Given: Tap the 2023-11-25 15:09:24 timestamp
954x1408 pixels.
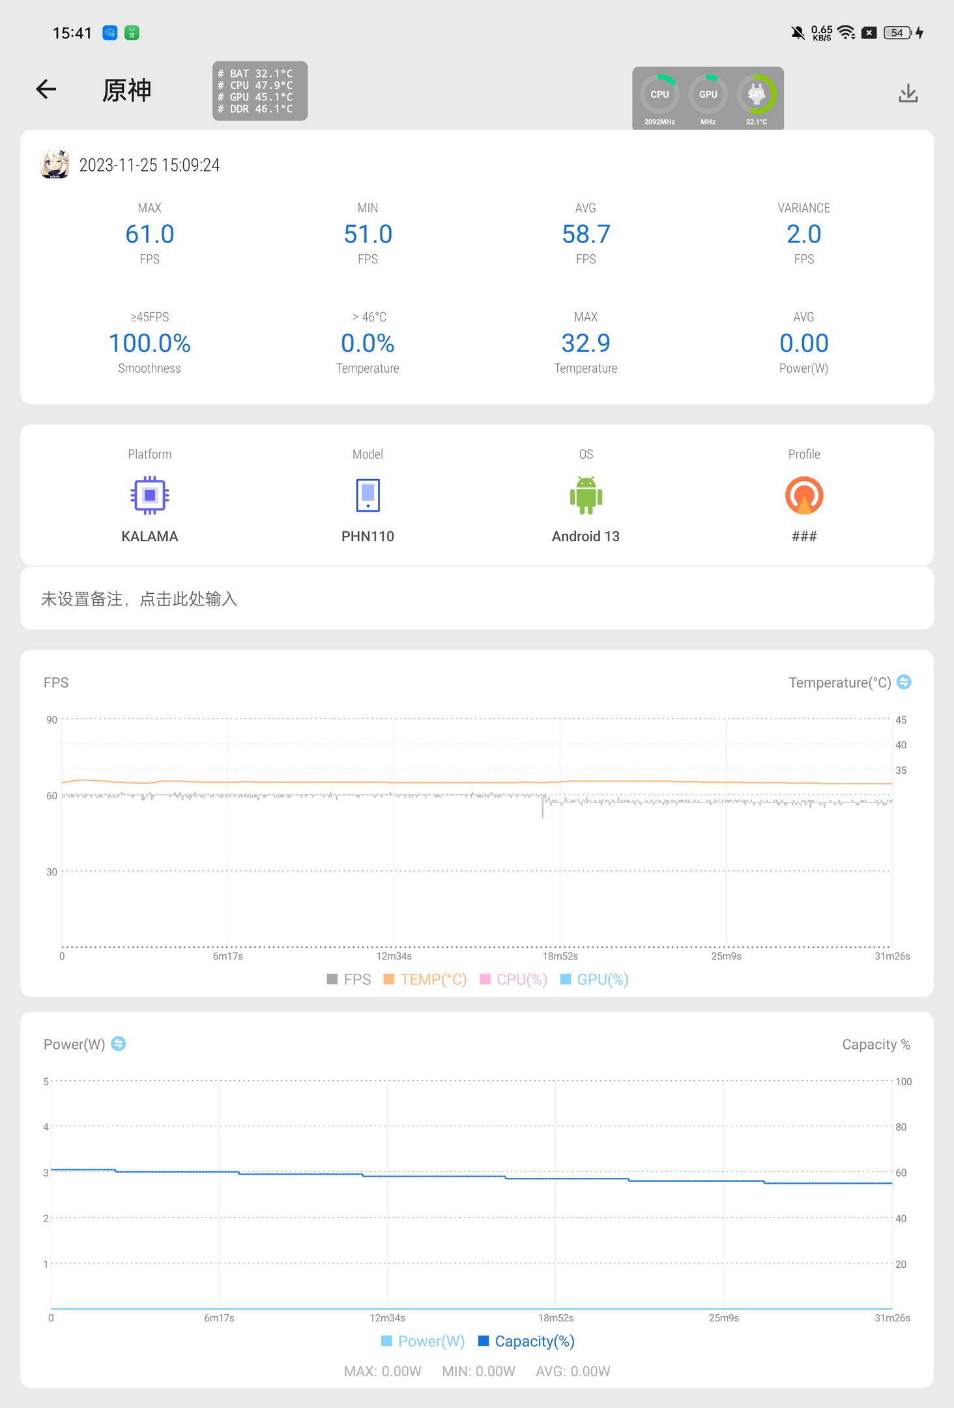Looking at the screenshot, I should 149,165.
